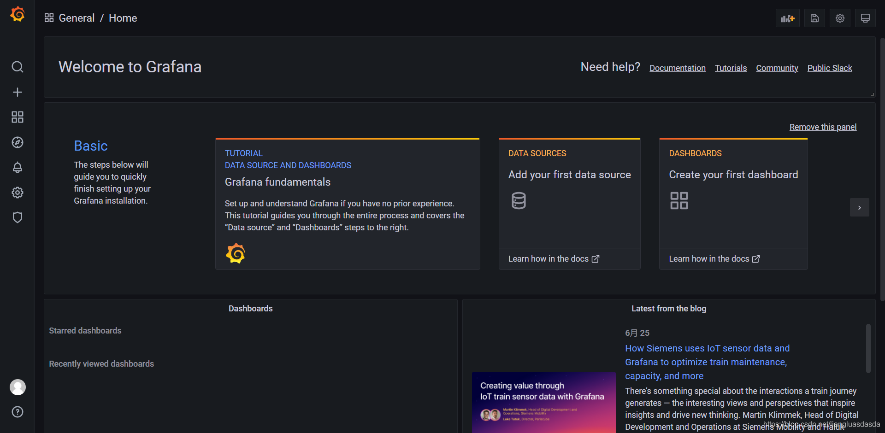Open the Alerting bell icon
885x433 pixels.
[x=18, y=167]
